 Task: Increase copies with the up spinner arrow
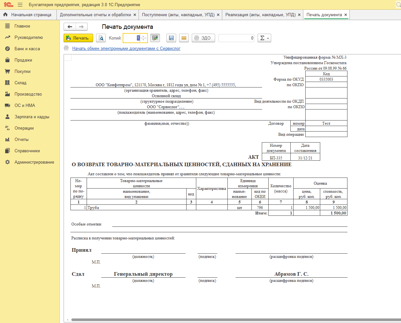(x=144, y=36)
